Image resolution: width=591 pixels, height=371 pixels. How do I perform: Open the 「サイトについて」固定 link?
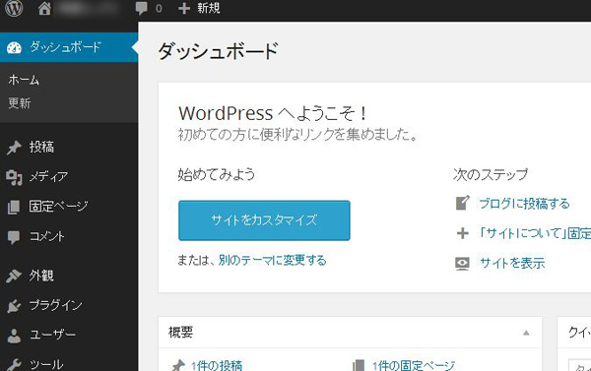point(535,233)
